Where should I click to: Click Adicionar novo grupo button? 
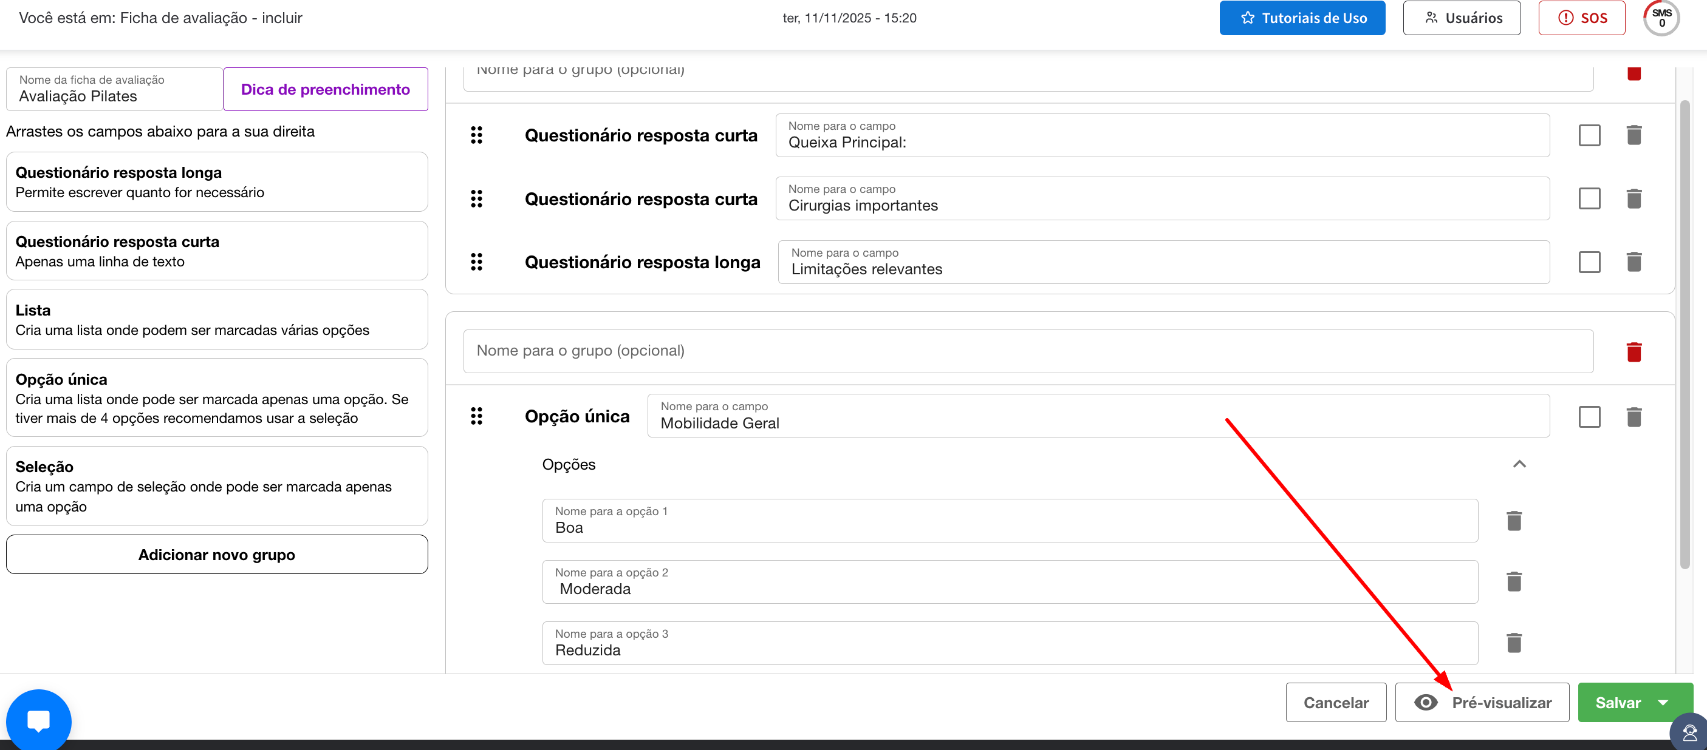tap(217, 555)
